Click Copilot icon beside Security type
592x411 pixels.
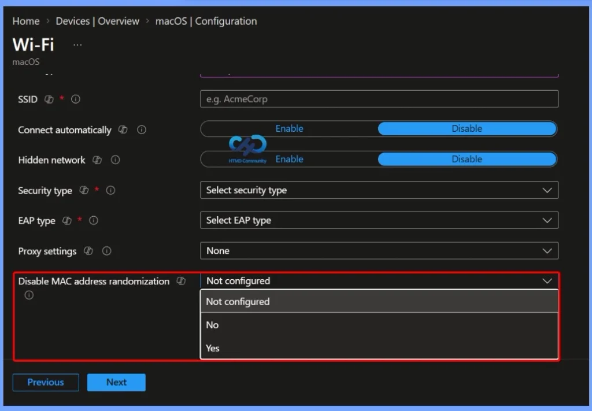[x=84, y=190]
